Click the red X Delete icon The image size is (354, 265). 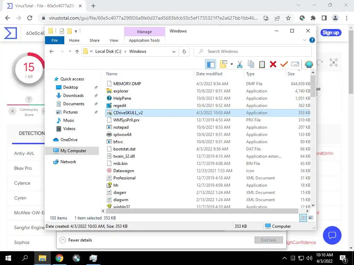click(x=273, y=64)
